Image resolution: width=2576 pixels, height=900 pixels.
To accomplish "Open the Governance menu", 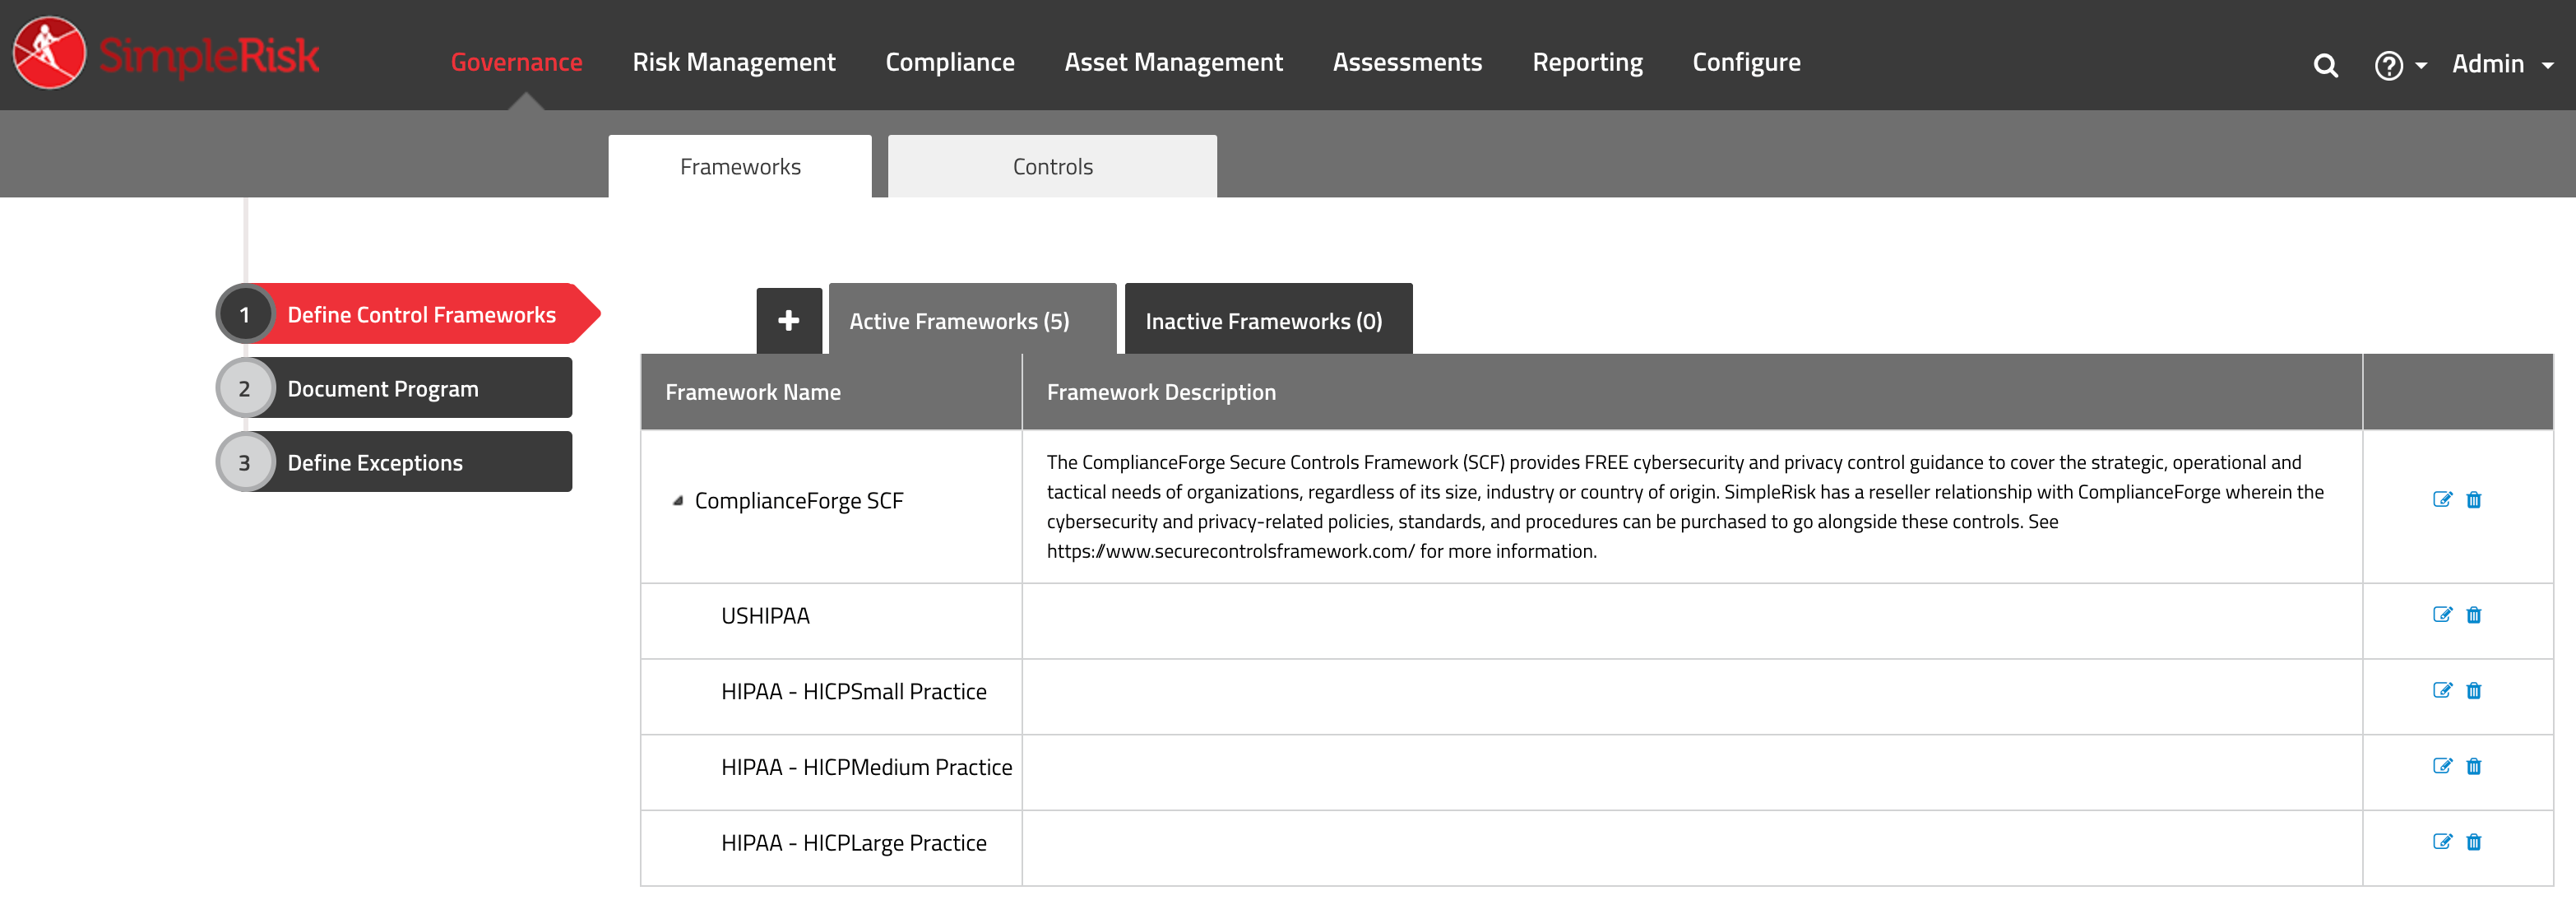I will point(516,62).
